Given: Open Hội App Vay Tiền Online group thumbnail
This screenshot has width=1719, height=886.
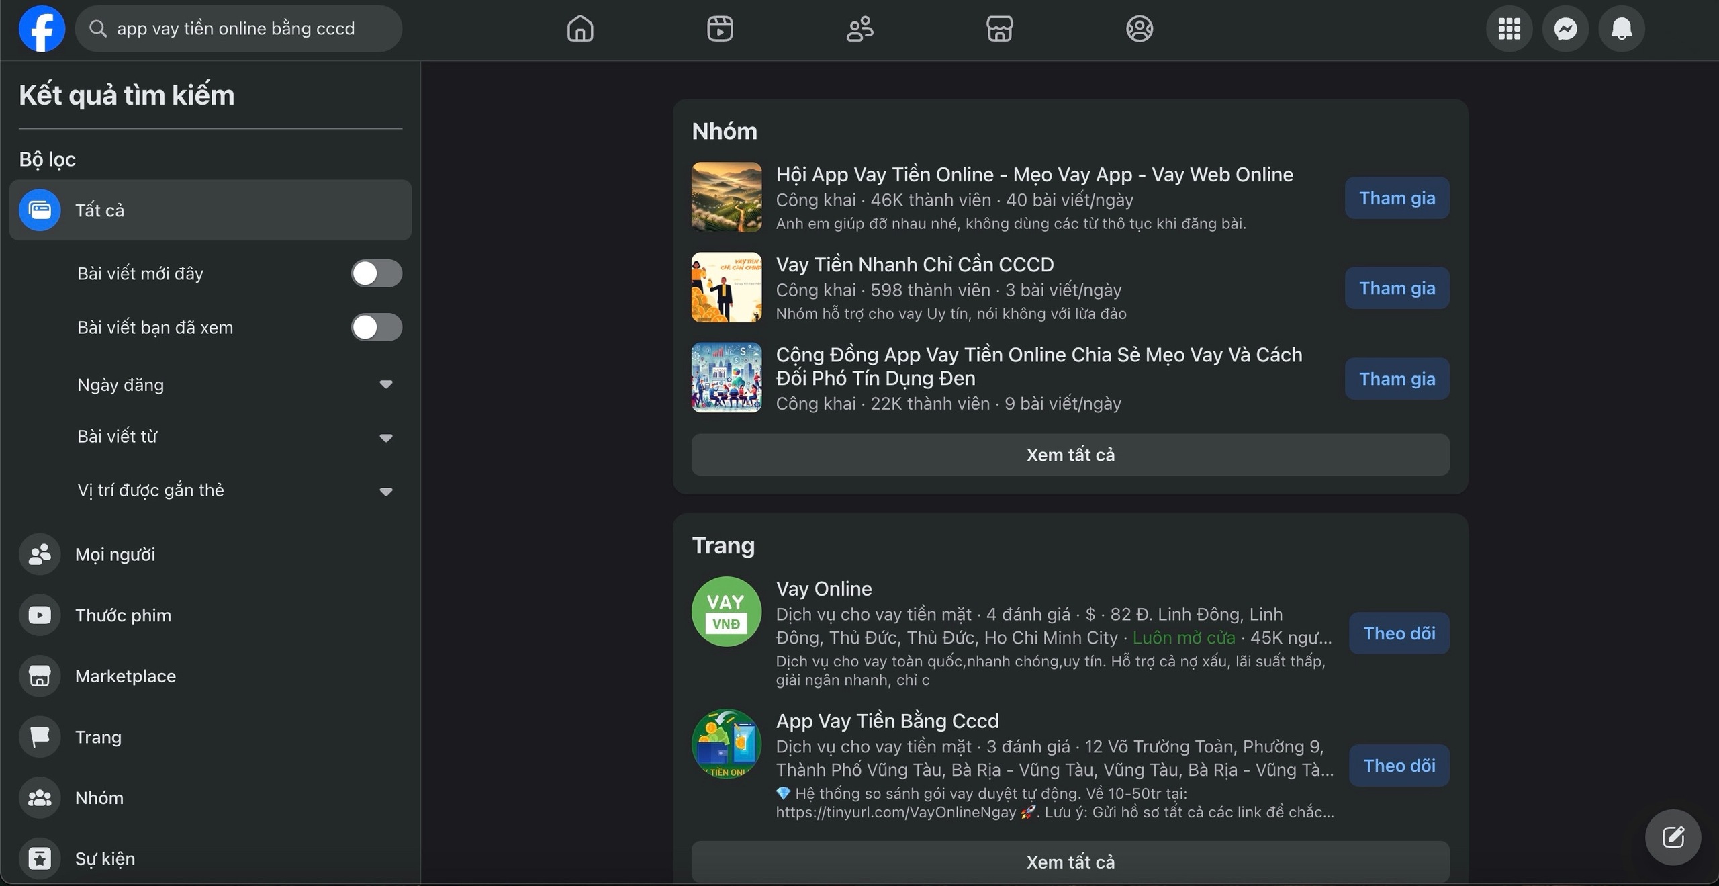Looking at the screenshot, I should click(727, 197).
